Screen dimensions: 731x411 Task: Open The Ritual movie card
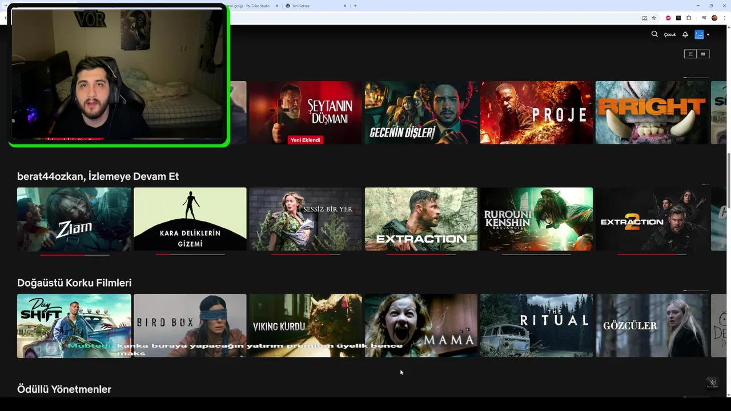(536, 325)
